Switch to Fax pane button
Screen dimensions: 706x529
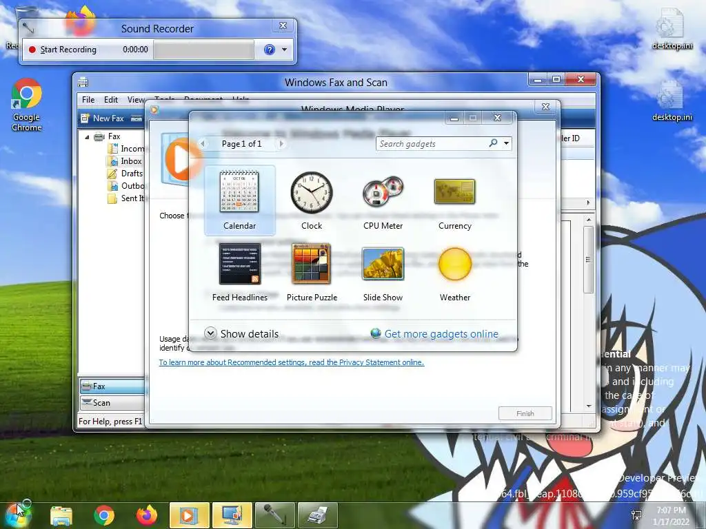112,386
